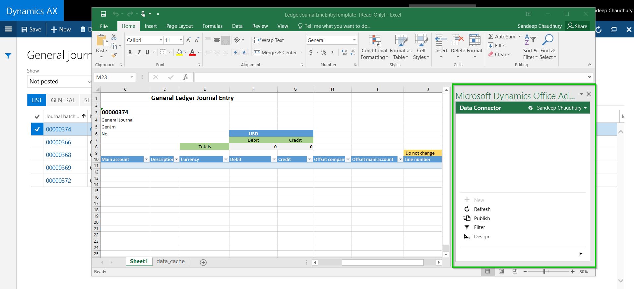The width and height of the screenshot is (634, 289).
Task: Apply red Font Color
Action: coord(192,52)
